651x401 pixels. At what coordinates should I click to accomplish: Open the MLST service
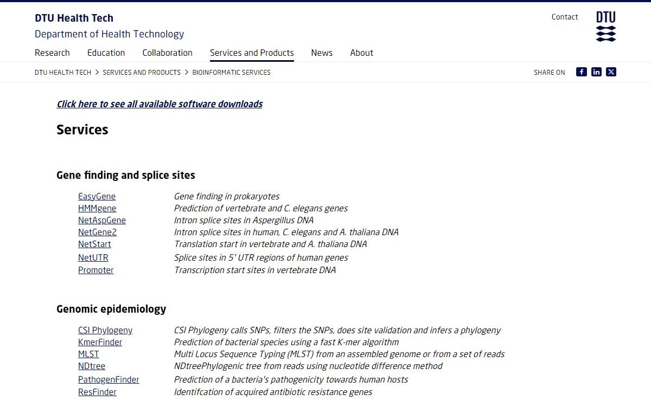(x=88, y=354)
